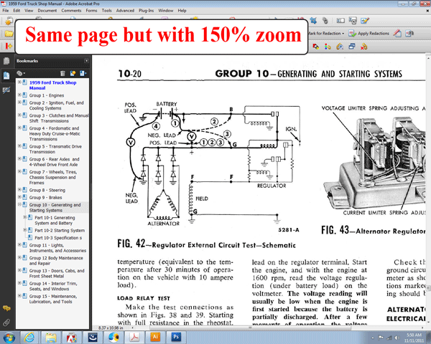Select Group 11 - Lights, Instruments bookmark
This screenshot has height=344, width=431.
57,248
